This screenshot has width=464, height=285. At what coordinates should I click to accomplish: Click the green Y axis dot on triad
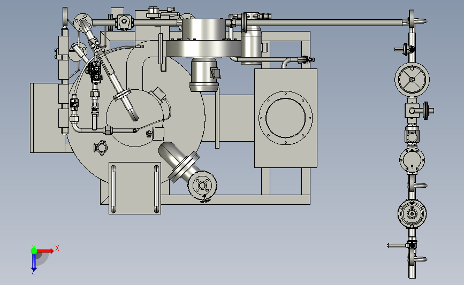(34, 251)
